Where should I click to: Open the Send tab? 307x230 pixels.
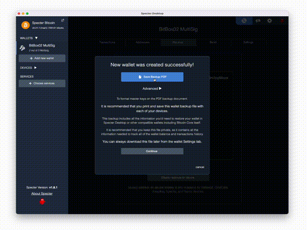coord(213,42)
